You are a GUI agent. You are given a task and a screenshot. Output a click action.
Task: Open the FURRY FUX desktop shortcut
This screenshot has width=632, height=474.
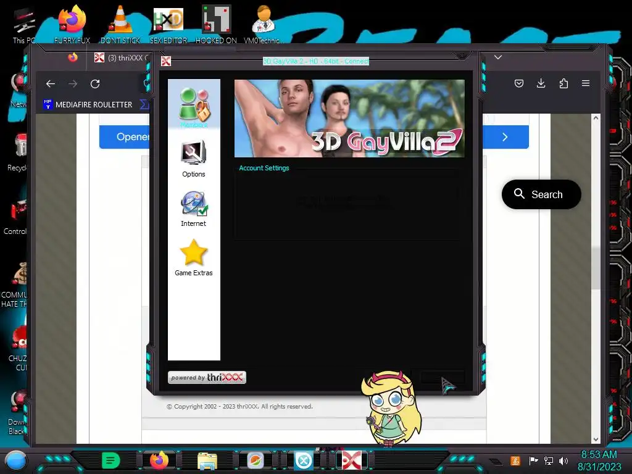point(72,24)
